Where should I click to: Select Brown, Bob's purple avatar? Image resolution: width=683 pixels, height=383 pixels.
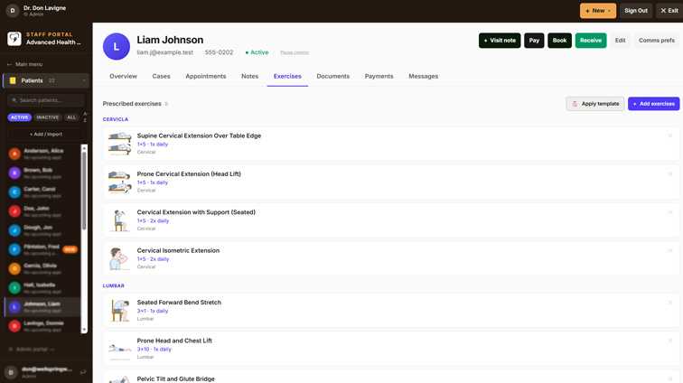(x=14, y=173)
